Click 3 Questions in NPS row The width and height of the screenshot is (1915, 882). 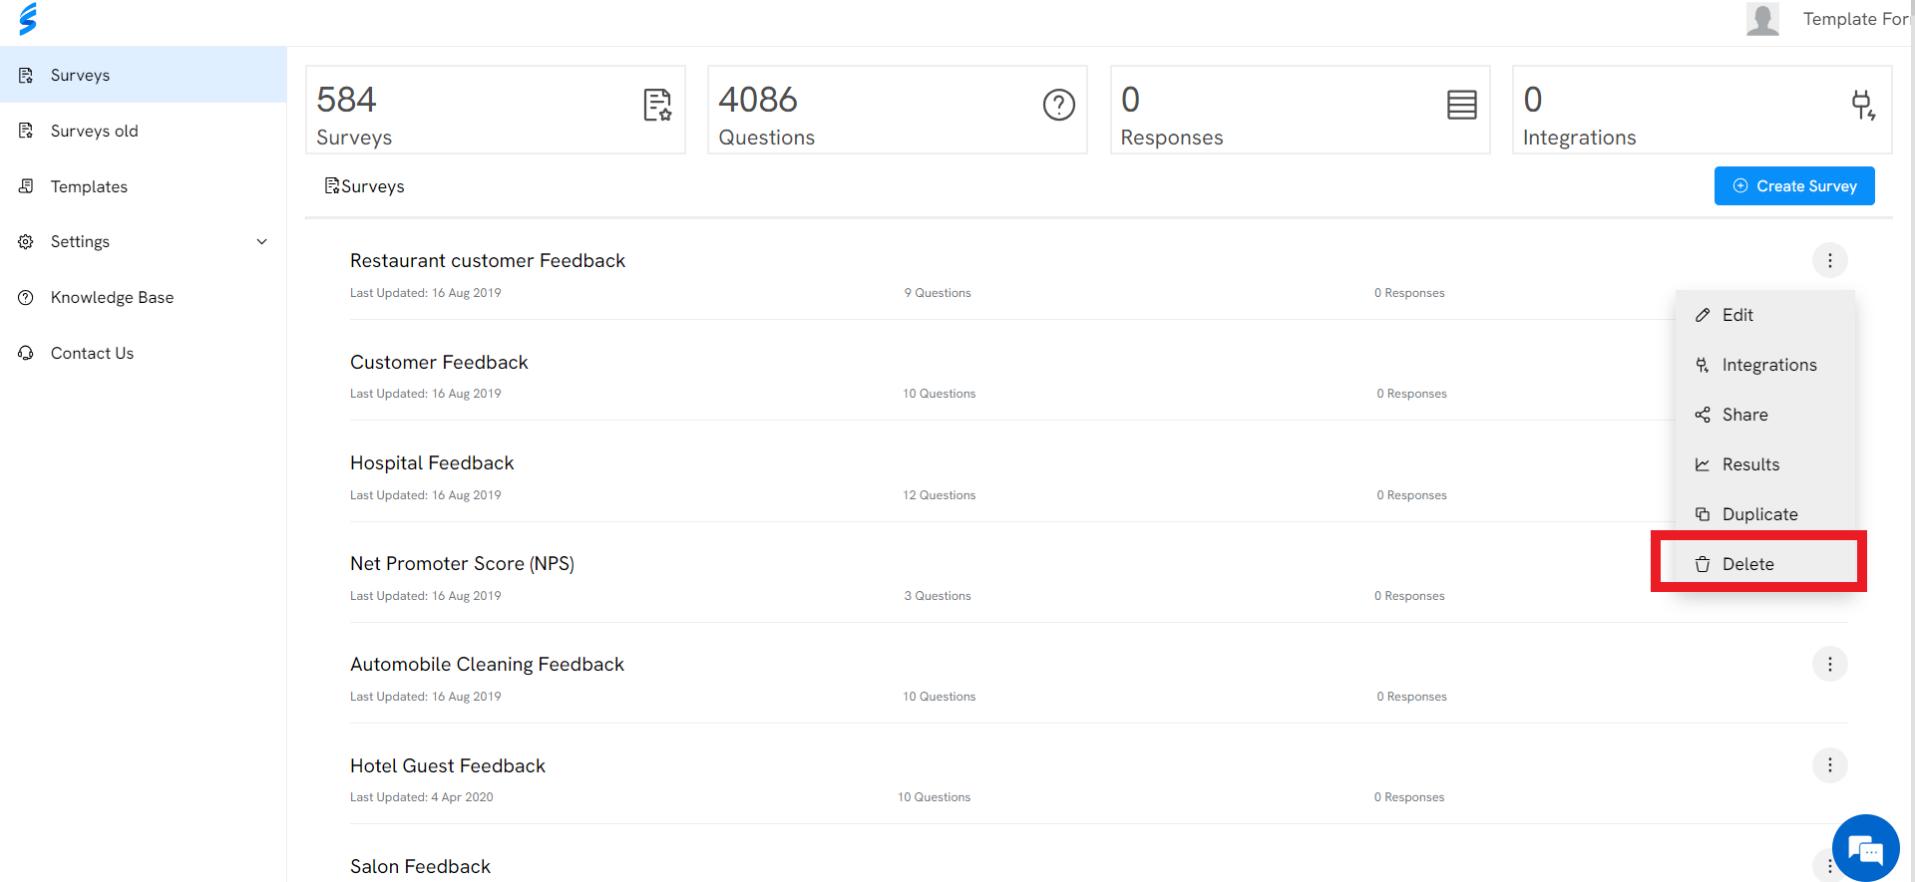(938, 596)
